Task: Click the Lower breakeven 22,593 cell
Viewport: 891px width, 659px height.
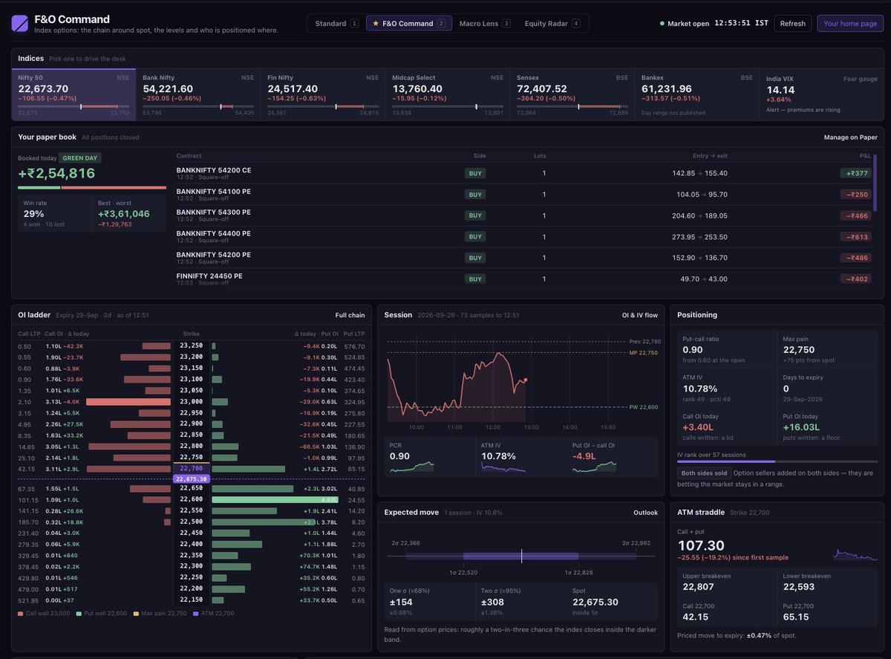Action: [x=827, y=581]
